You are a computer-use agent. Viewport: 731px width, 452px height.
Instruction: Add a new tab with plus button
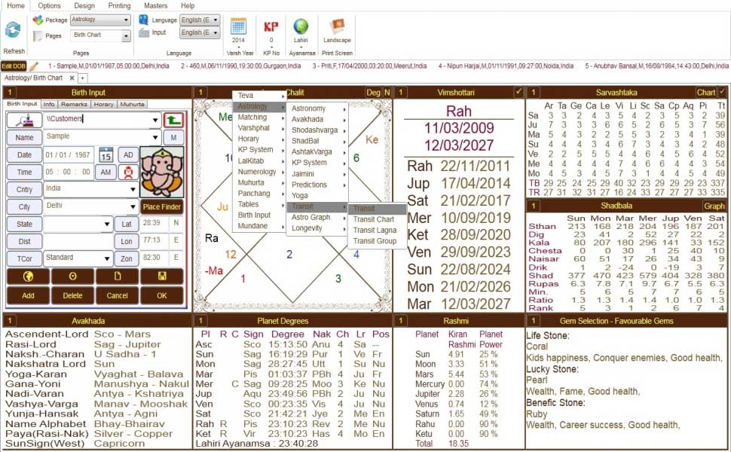pos(82,78)
